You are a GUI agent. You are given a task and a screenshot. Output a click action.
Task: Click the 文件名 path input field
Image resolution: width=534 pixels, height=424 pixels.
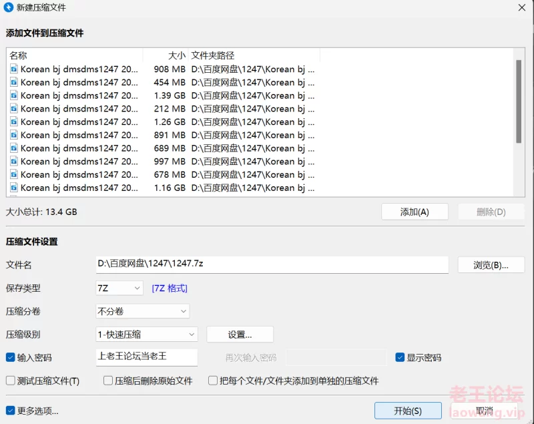pos(272,264)
